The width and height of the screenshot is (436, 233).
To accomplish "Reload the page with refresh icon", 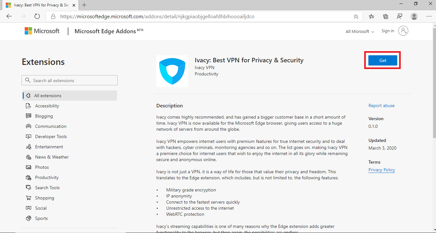I will [37, 16].
